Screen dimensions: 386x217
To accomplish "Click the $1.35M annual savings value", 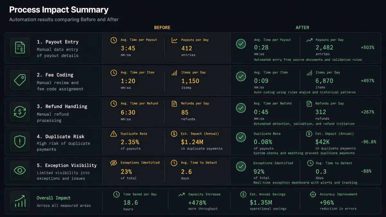I will pos(261,203).
